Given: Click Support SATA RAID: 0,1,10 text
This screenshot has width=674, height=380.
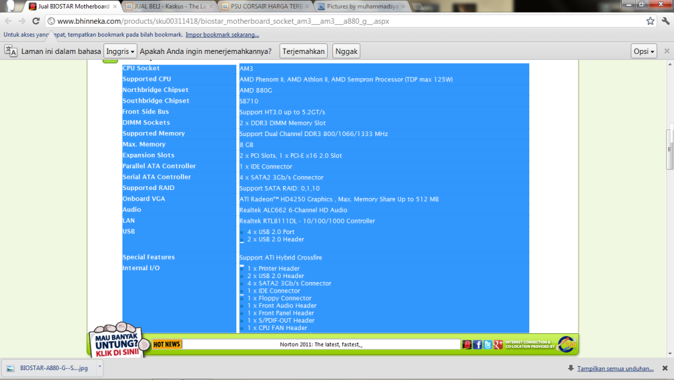Looking at the screenshot, I should 279,188.
